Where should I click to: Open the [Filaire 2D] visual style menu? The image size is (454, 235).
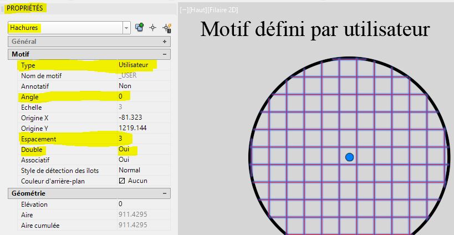pyautogui.click(x=222, y=10)
